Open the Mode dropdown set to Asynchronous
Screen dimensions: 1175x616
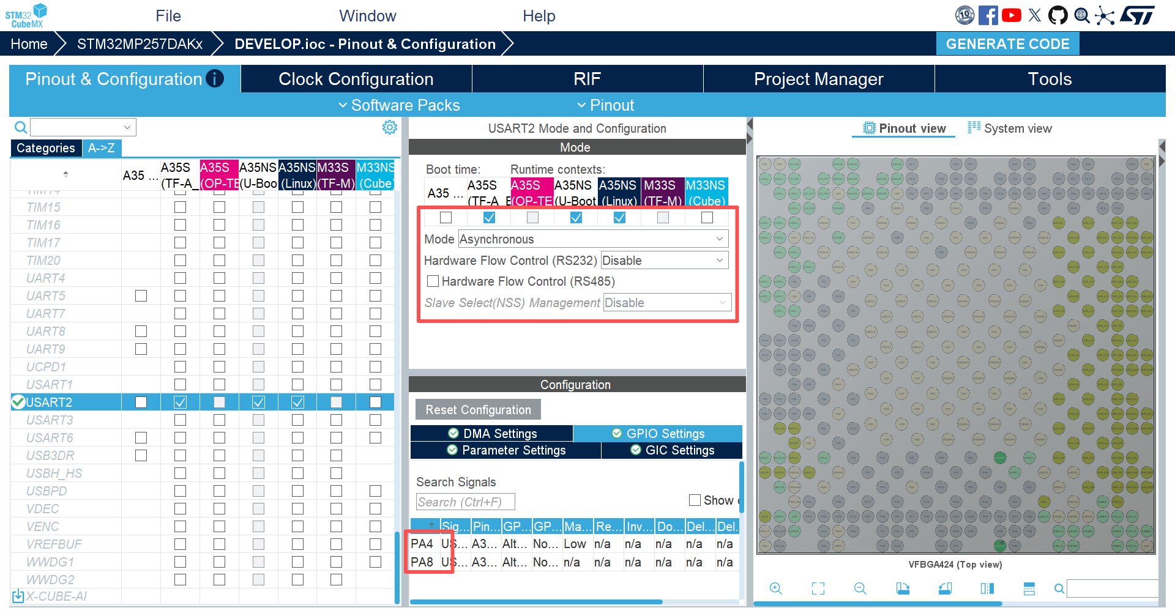click(x=594, y=239)
